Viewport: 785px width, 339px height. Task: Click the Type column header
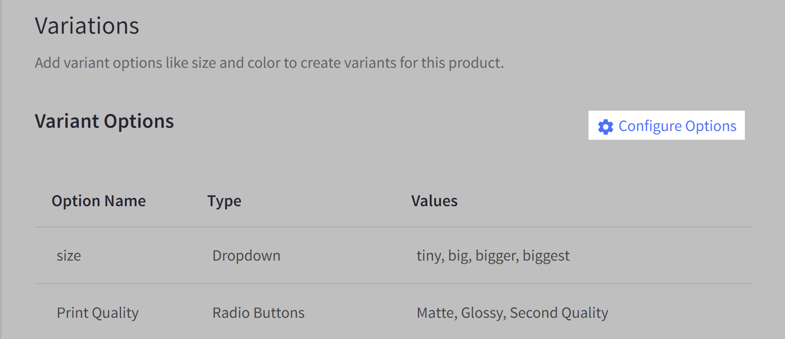(224, 201)
